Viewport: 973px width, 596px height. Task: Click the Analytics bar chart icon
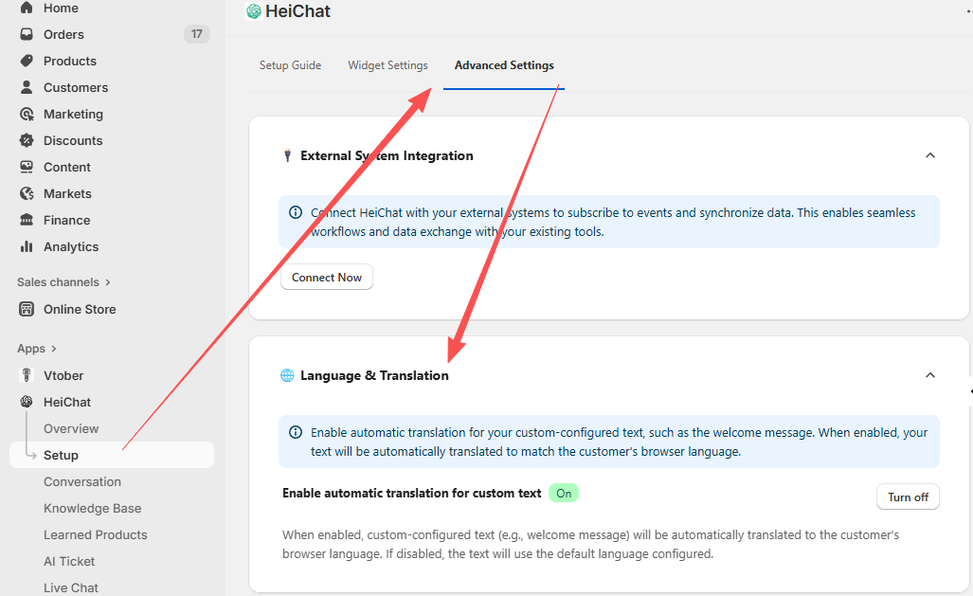[27, 246]
